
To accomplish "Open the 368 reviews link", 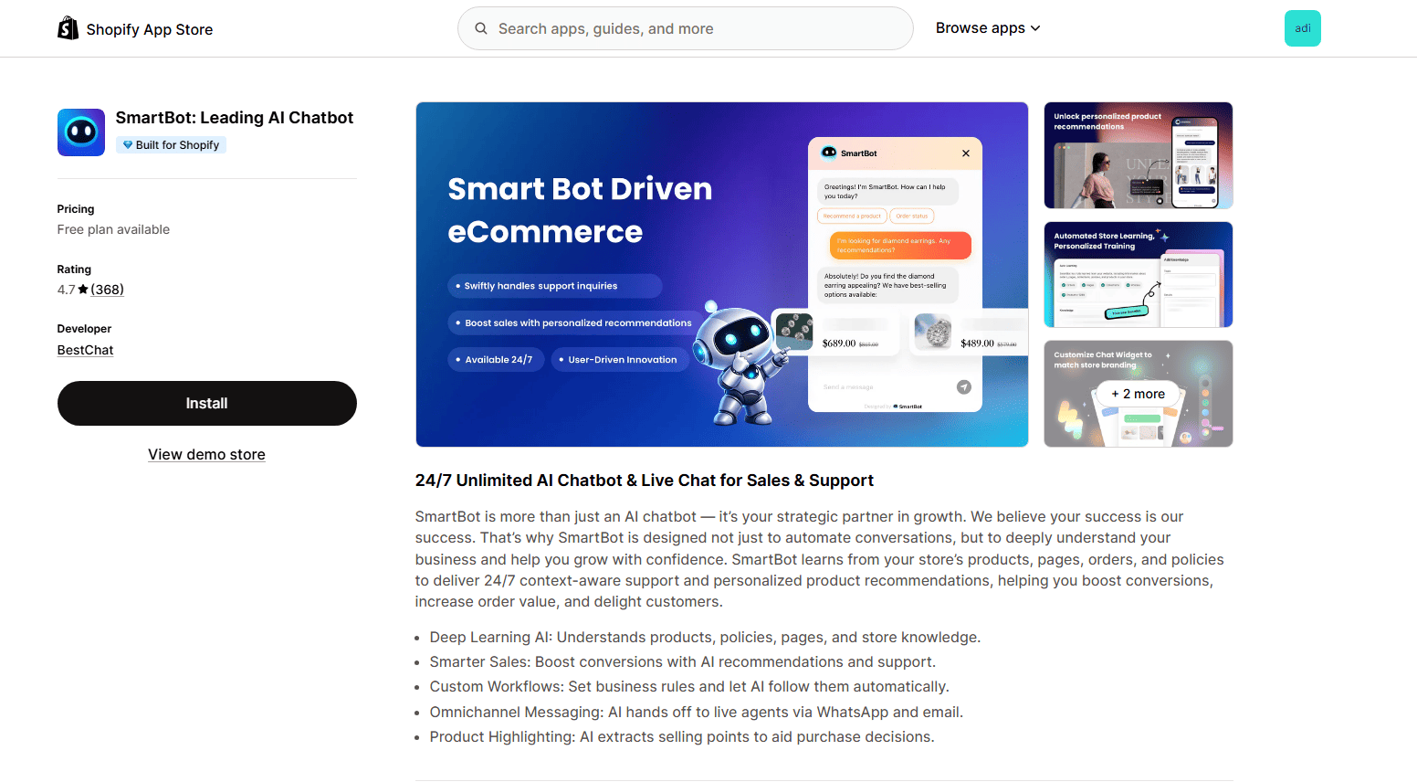I will [x=107, y=290].
